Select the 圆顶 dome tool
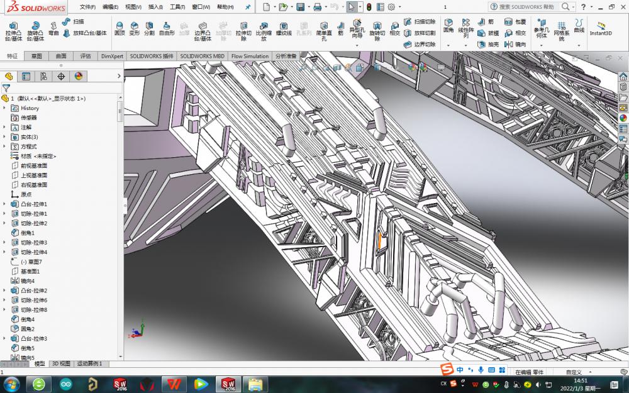629x393 pixels. coord(120,29)
